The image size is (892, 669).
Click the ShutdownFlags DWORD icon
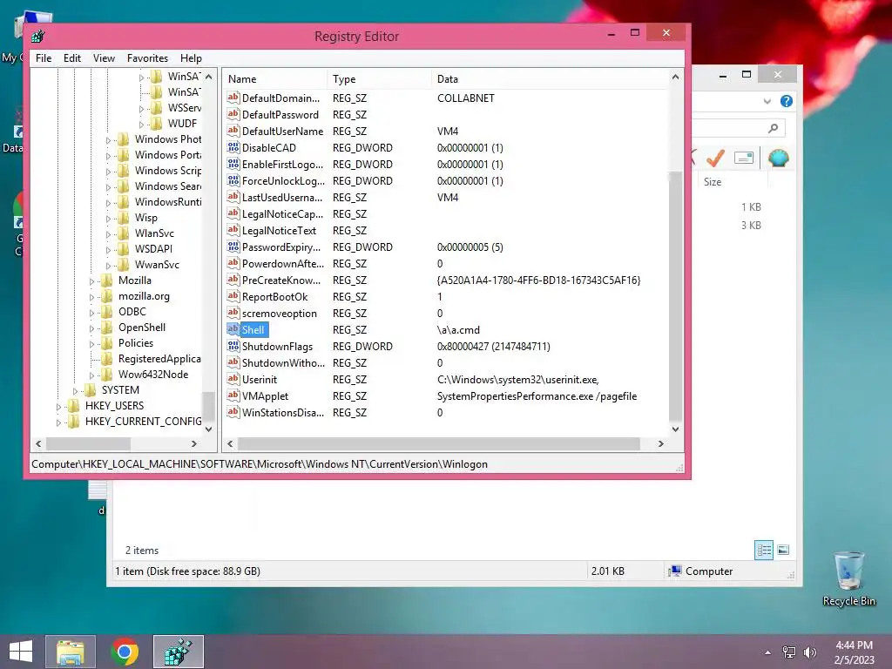pos(233,346)
